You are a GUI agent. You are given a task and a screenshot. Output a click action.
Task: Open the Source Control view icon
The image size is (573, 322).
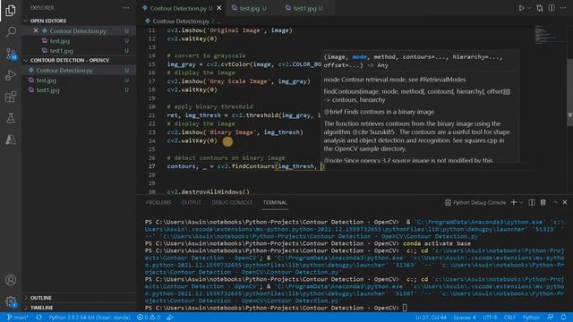pos(11,54)
